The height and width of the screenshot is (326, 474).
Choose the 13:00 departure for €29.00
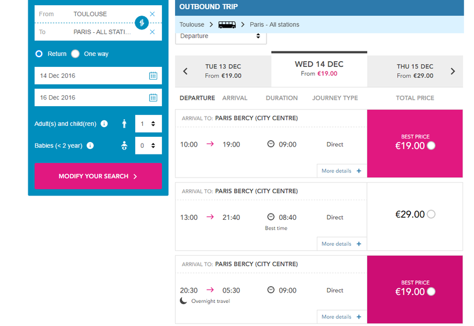click(431, 214)
